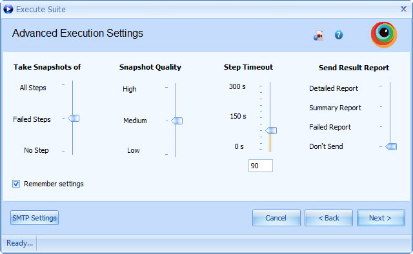This screenshot has width=413, height=254.
Task: Click the colorful eye logo icon
Action: tap(384, 34)
